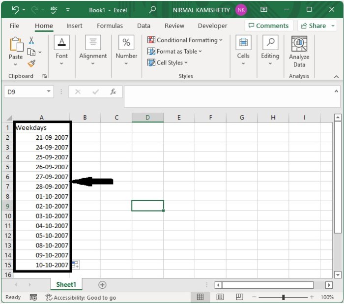344x304 pixels.
Task: Open the Developer tab
Action: pyautogui.click(x=212, y=26)
